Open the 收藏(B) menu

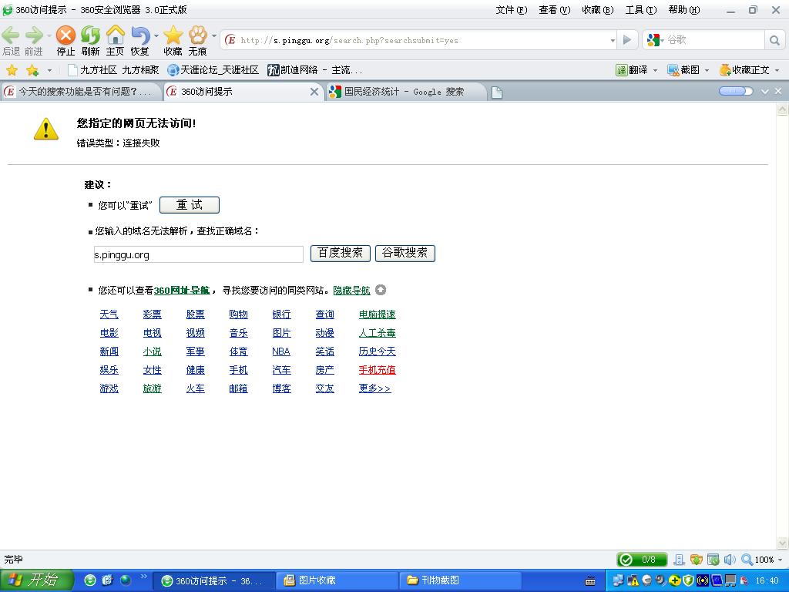598,10
